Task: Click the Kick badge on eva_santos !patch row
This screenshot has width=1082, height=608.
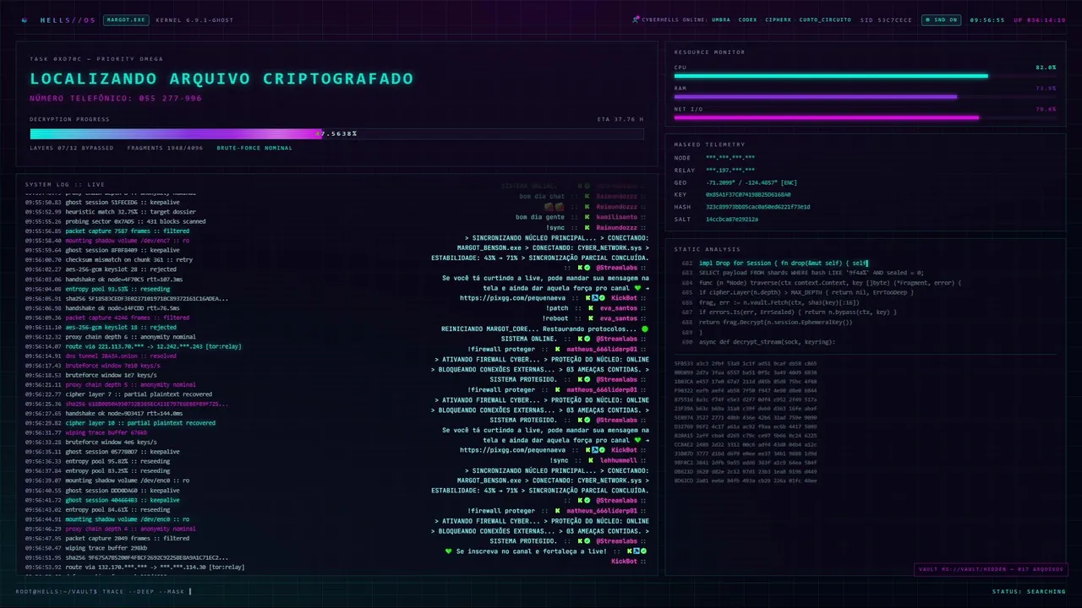Action: pyautogui.click(x=591, y=308)
